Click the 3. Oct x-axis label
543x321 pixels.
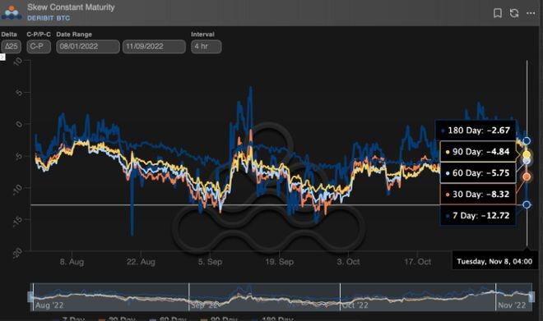(348, 262)
